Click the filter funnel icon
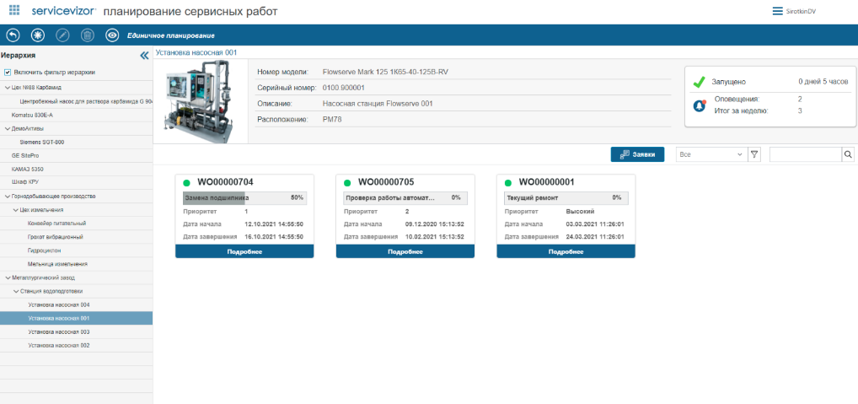Screen dimensions: 858x404 [754, 154]
